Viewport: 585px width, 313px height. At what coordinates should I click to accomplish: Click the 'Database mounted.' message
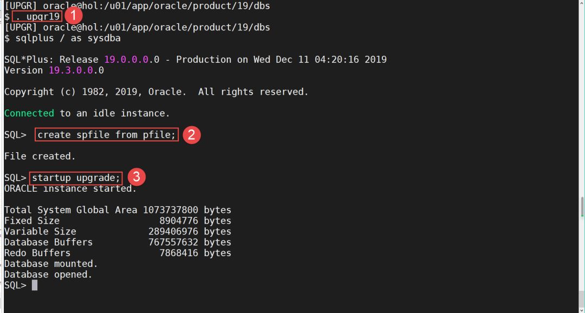click(x=51, y=264)
